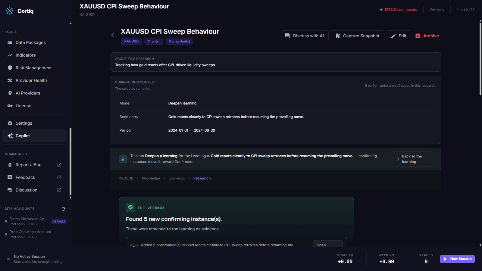Refresh the MT5 accounts list
This screenshot has width=482, height=271.
64,209
